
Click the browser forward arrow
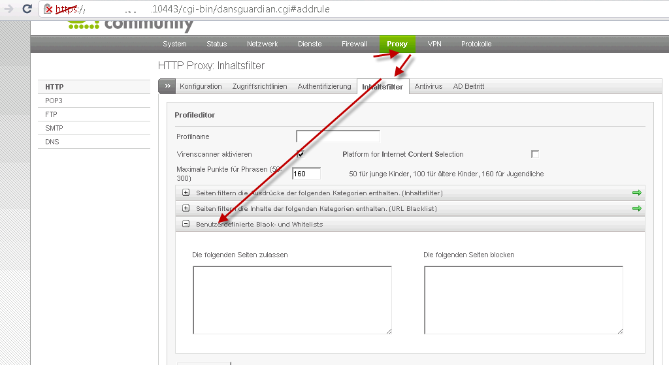[8, 9]
